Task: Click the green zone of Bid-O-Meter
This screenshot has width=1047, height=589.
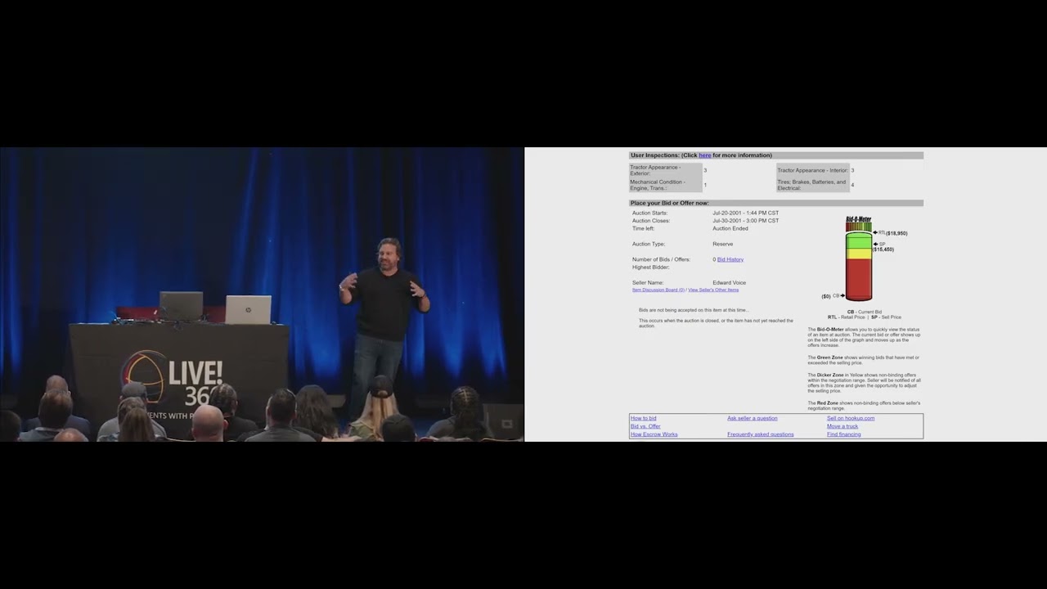Action: pyautogui.click(x=859, y=242)
